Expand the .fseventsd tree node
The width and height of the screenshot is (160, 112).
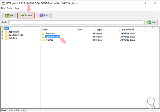pyautogui.click(x=2, y=32)
